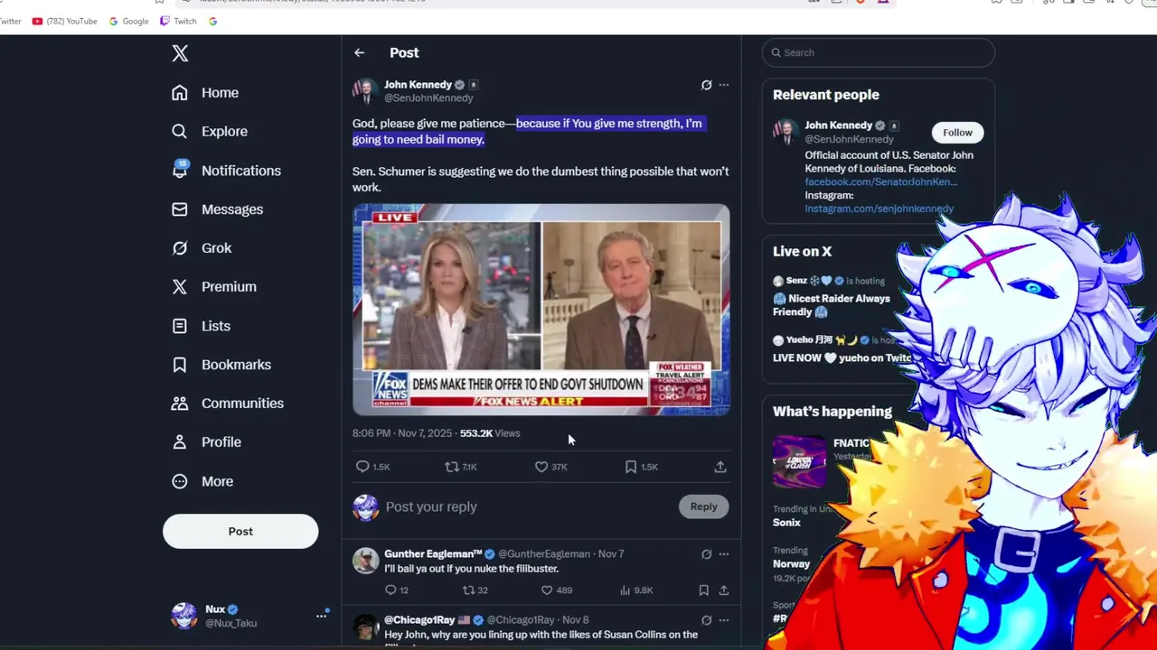
Task: Open the facebook.com/SenatorJohnKen... link
Action: tap(881, 181)
